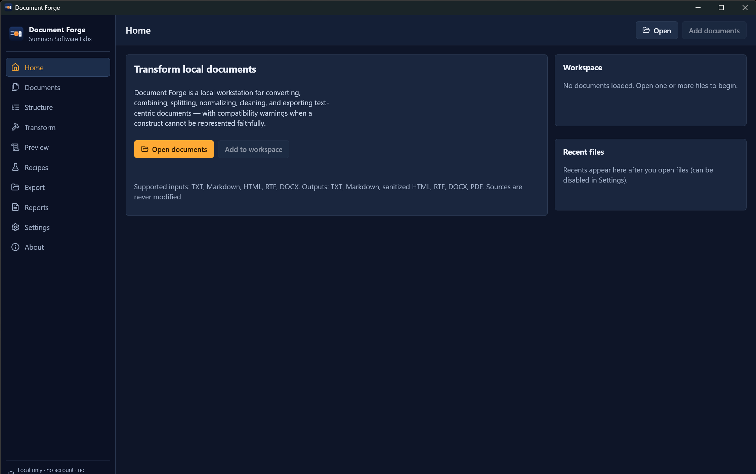The height and width of the screenshot is (474, 756).
Task: Click the Document Forge logo in sidebar
Action: 16,34
